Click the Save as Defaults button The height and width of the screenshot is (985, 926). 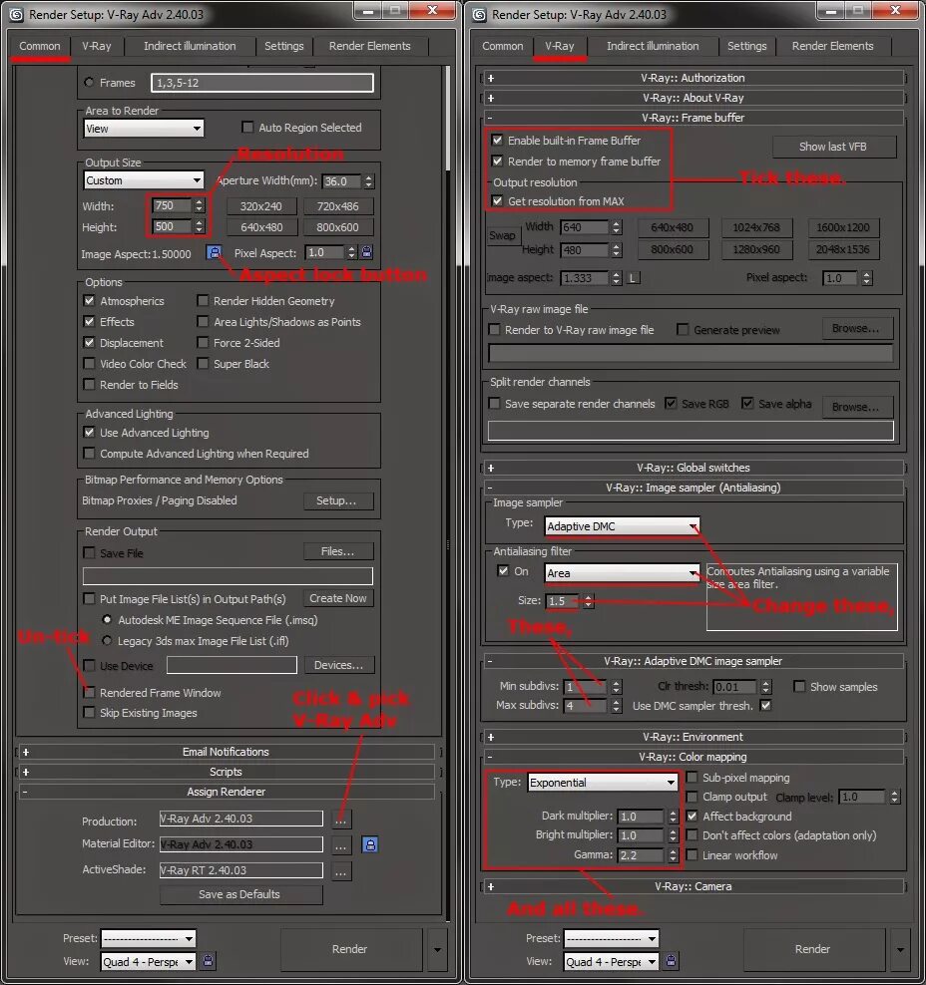[239, 894]
